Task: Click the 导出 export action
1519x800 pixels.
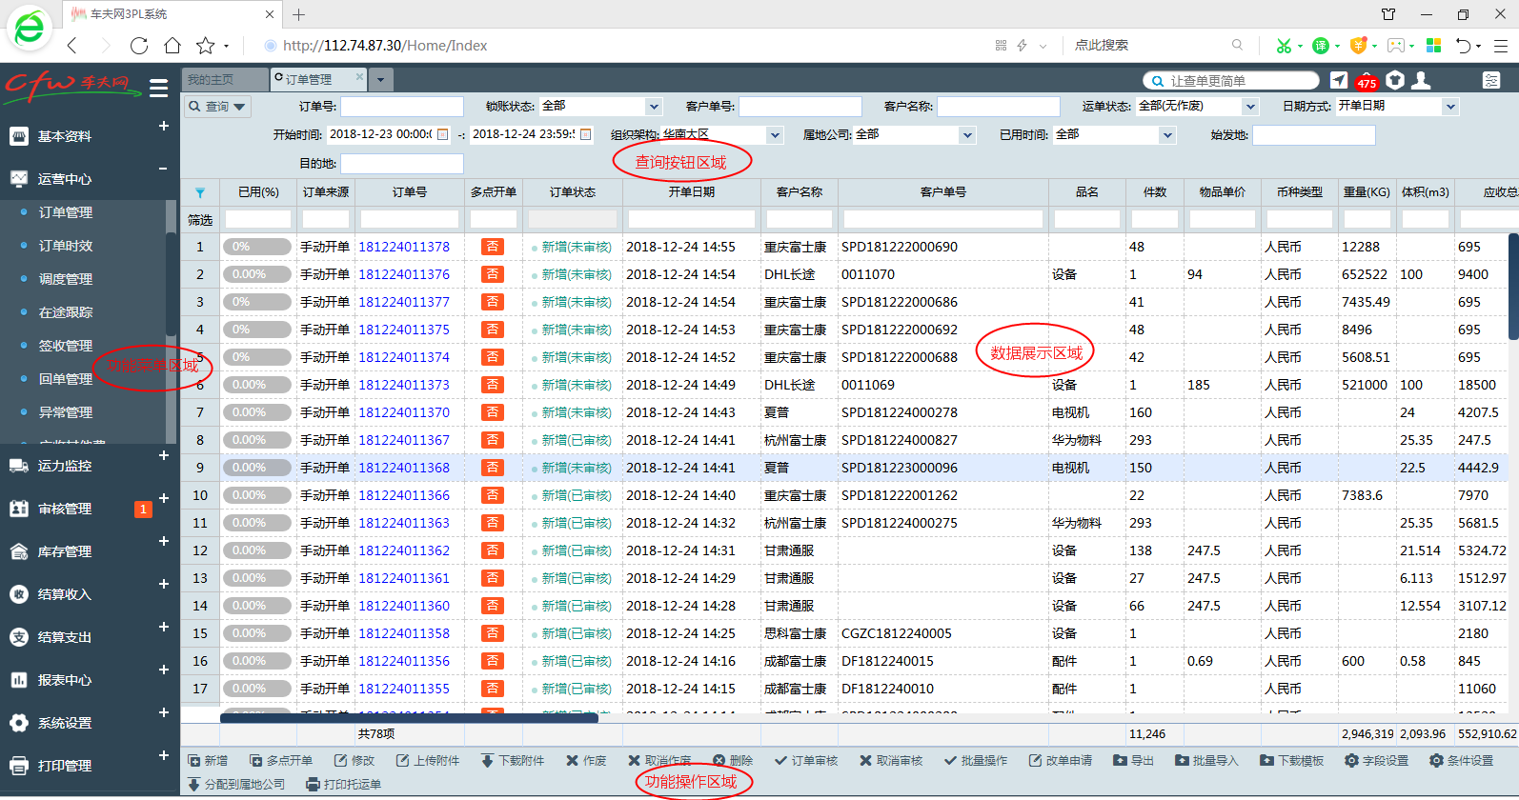Action: click(1134, 761)
